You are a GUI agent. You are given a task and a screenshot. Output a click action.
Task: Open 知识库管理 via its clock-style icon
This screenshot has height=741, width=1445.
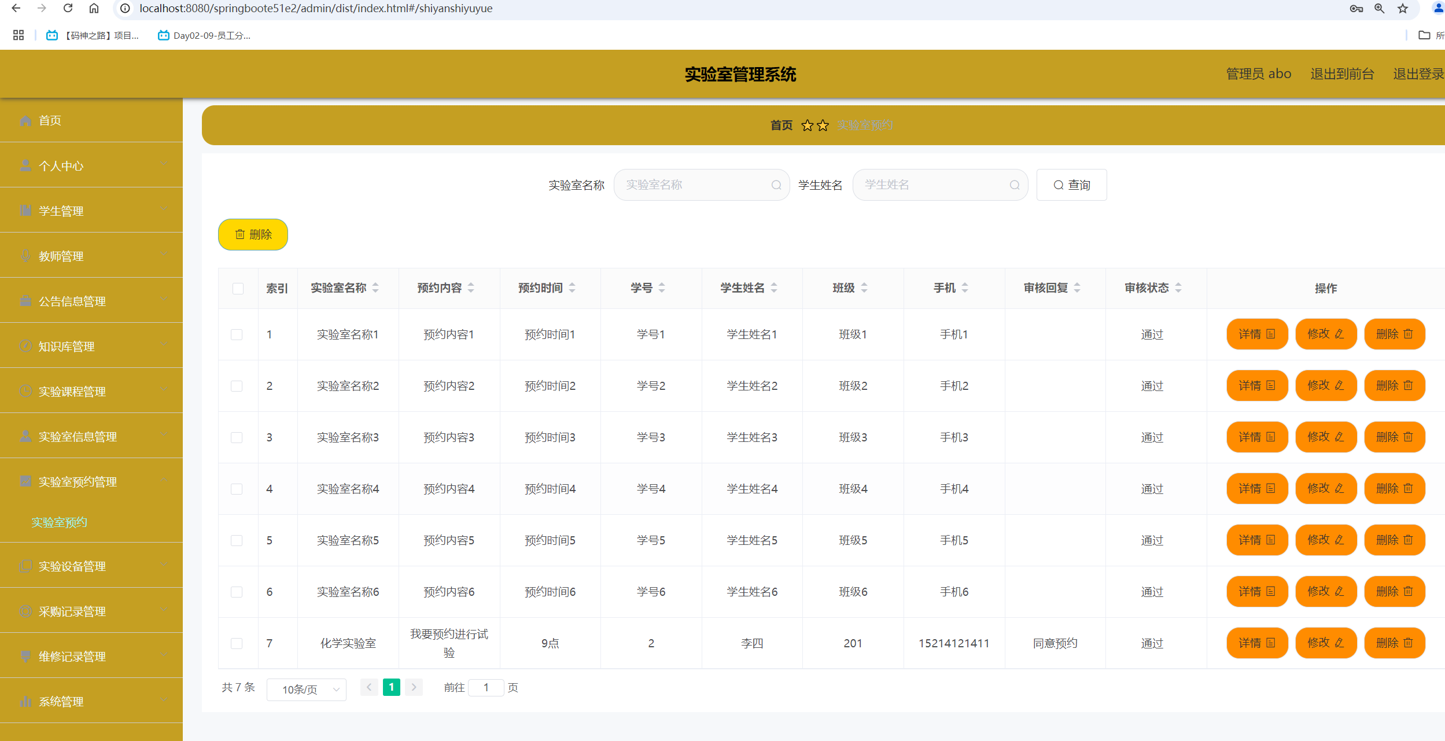point(25,346)
